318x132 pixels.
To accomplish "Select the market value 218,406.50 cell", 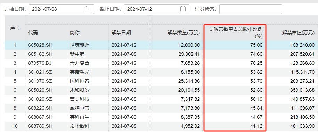I will pyautogui.click(x=292, y=117).
